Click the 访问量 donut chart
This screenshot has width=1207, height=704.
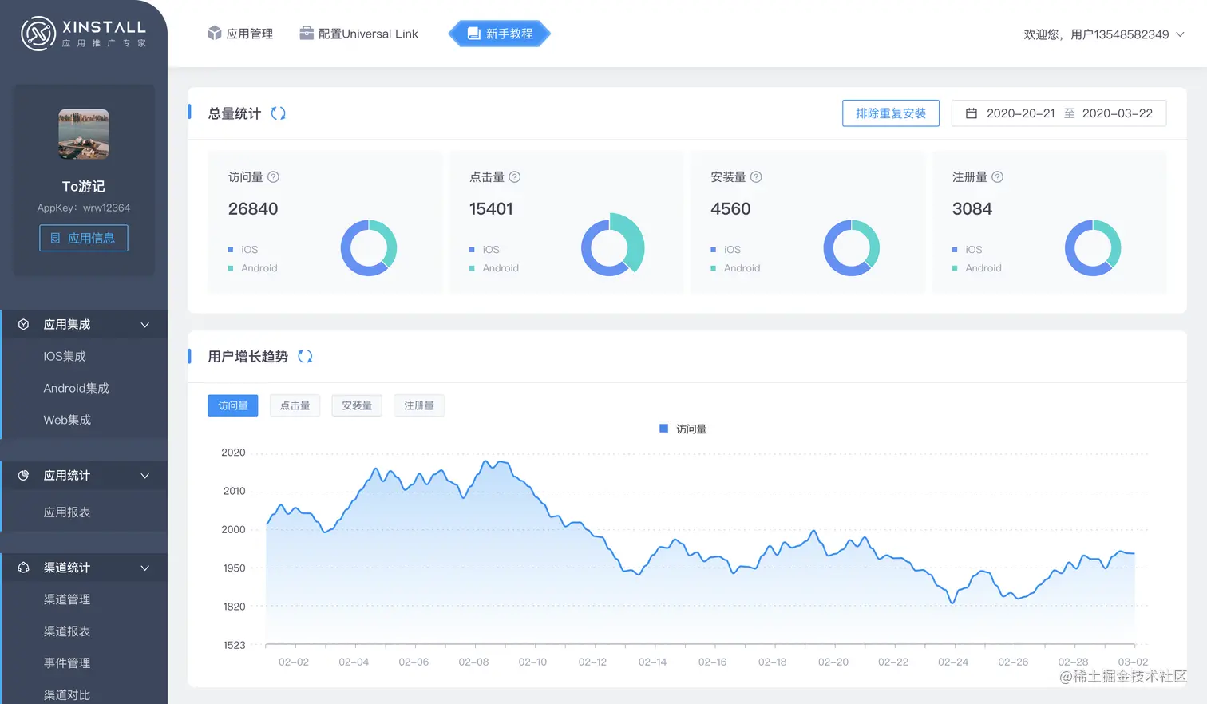tap(369, 248)
